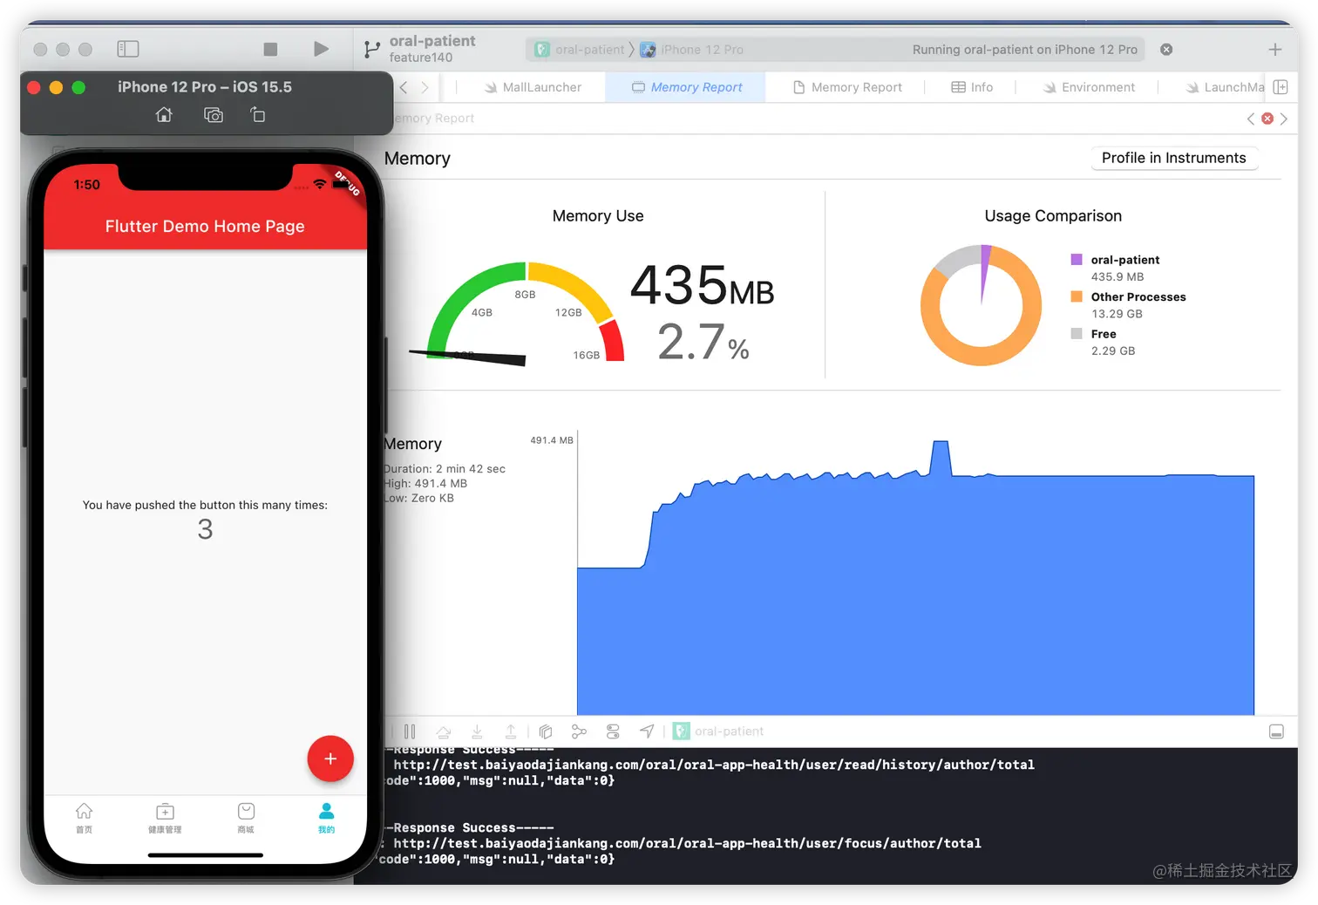Viewport: 1318px width, 905px height.
Task: Add an editor pane on the right
Action: point(1281,87)
